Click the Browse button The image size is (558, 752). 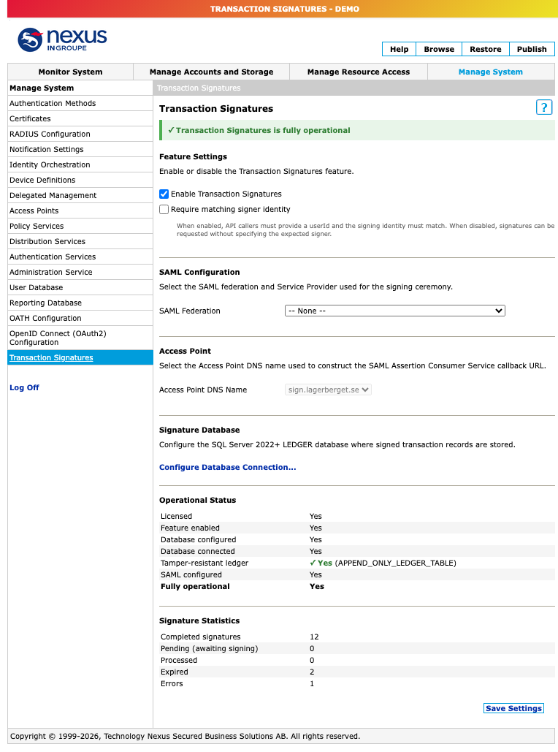pyautogui.click(x=439, y=49)
